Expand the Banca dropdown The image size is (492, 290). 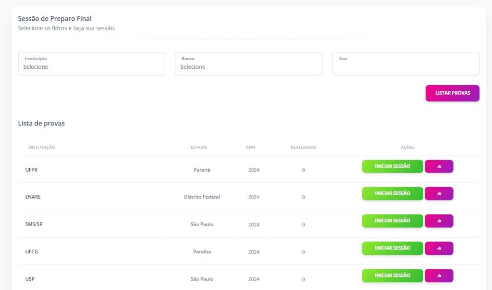pos(248,63)
